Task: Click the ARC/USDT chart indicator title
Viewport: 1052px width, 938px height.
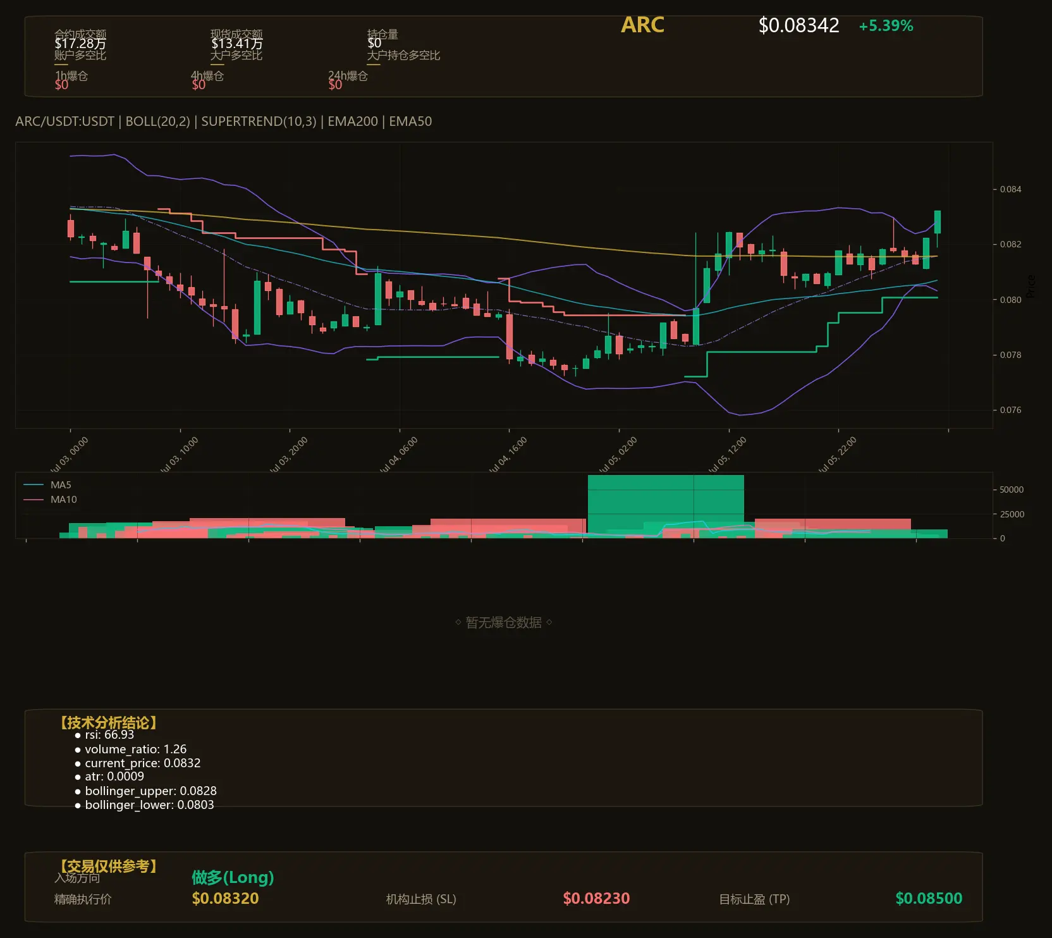Action: pos(224,121)
